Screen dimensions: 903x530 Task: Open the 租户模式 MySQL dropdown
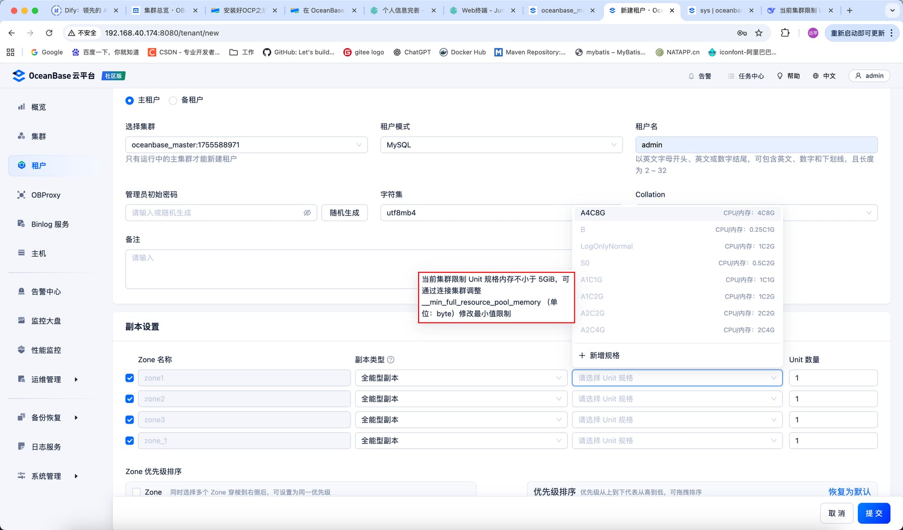click(501, 145)
